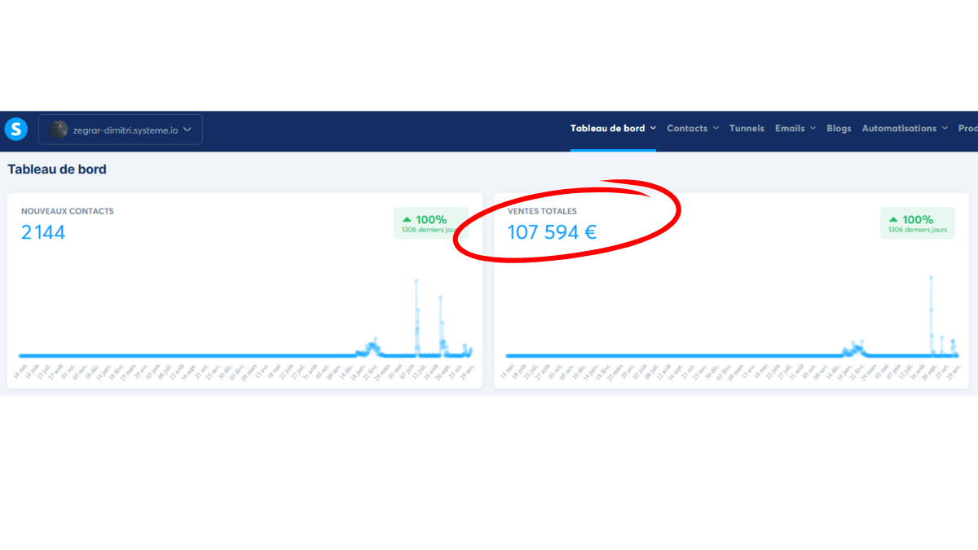Expand the Tableau de bord menu chevron

click(653, 128)
